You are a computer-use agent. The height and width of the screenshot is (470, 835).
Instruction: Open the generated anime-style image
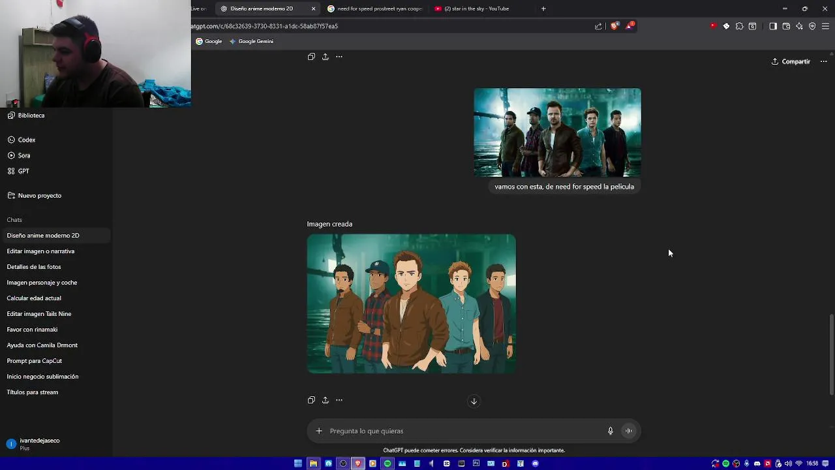[x=412, y=304]
